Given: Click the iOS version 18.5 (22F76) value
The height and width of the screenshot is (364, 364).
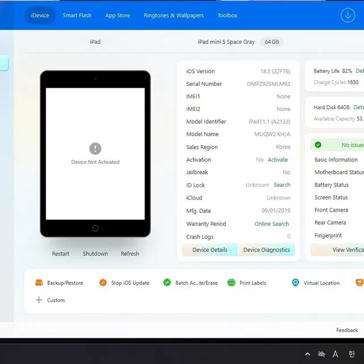Looking at the screenshot, I should 275,71.
